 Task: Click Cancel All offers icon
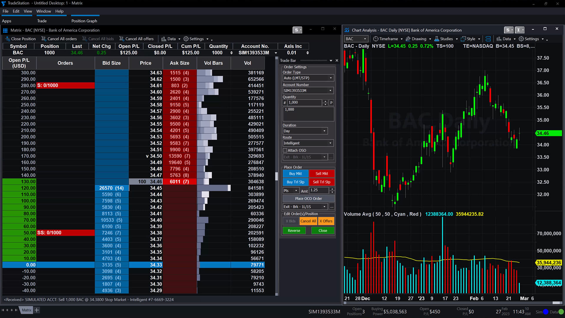[121, 39]
